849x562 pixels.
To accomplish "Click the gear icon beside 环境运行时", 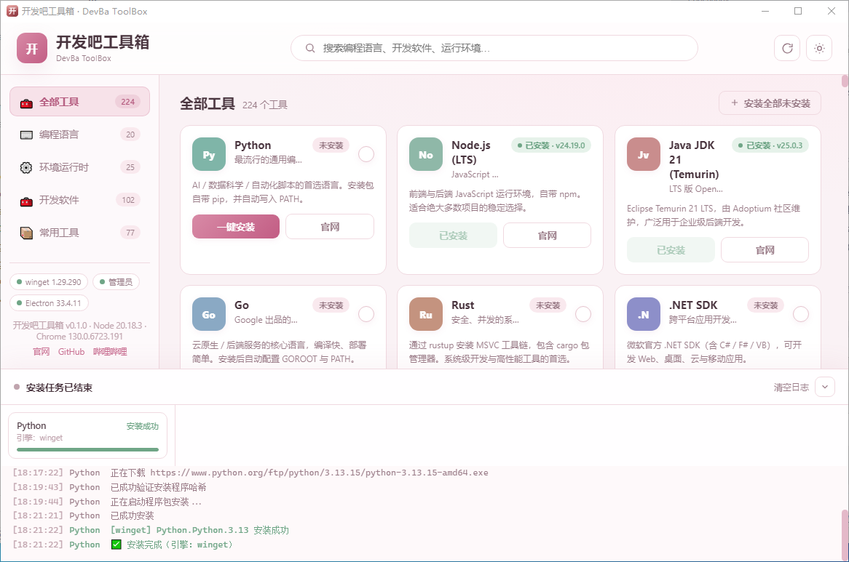I will [x=26, y=167].
